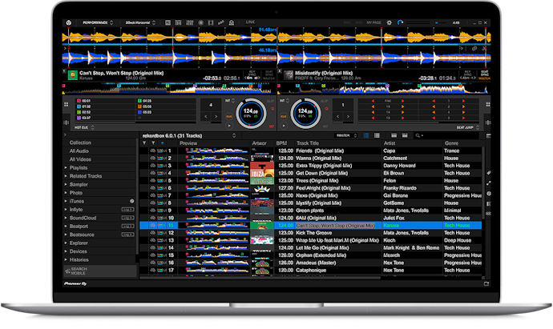
Task: Open the video panel icon in toolbar
Action: point(211,22)
